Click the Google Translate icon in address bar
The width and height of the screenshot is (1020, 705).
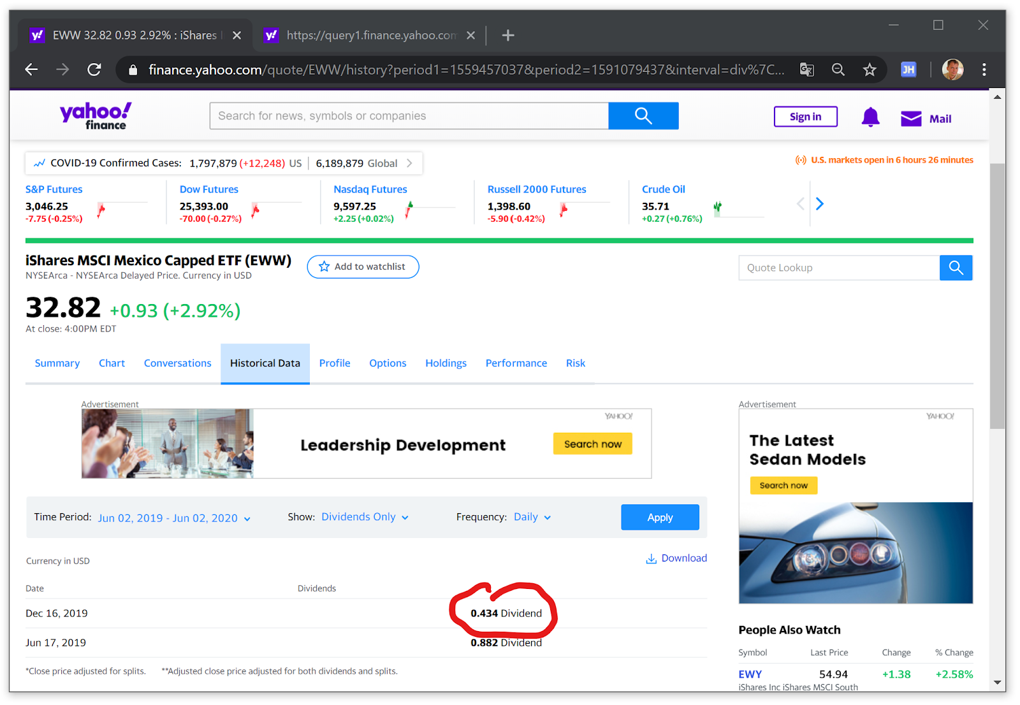pos(807,69)
